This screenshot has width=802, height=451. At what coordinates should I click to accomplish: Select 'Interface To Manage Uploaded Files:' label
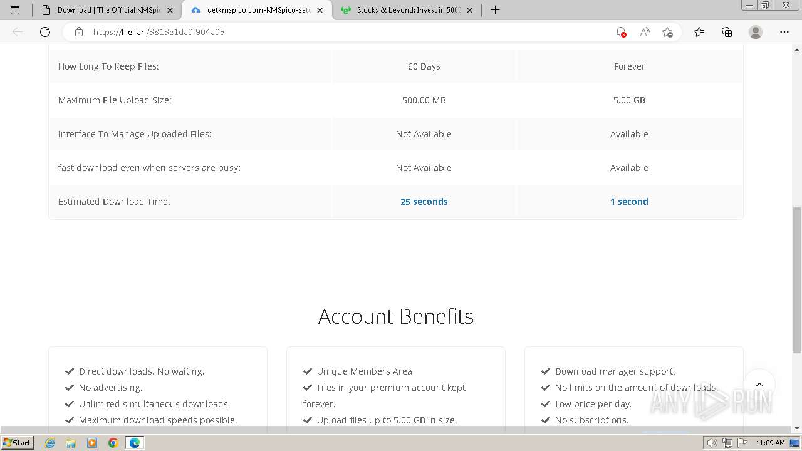(135, 134)
